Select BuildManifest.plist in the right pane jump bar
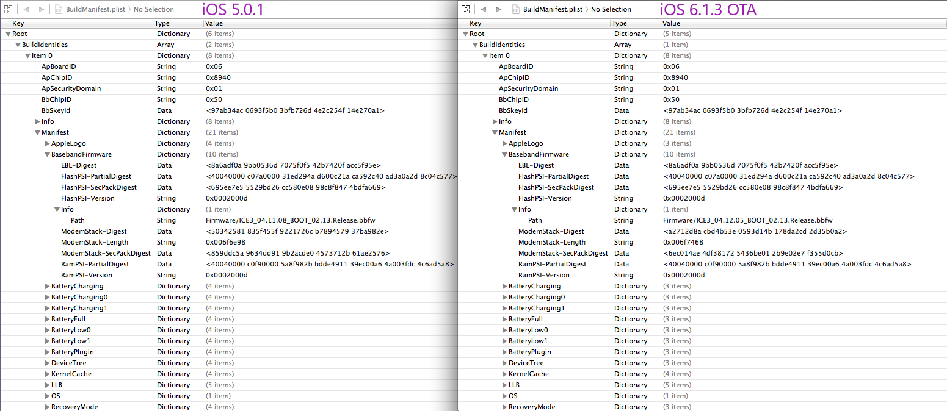Screen dimensions: 947x411 click(x=552, y=9)
